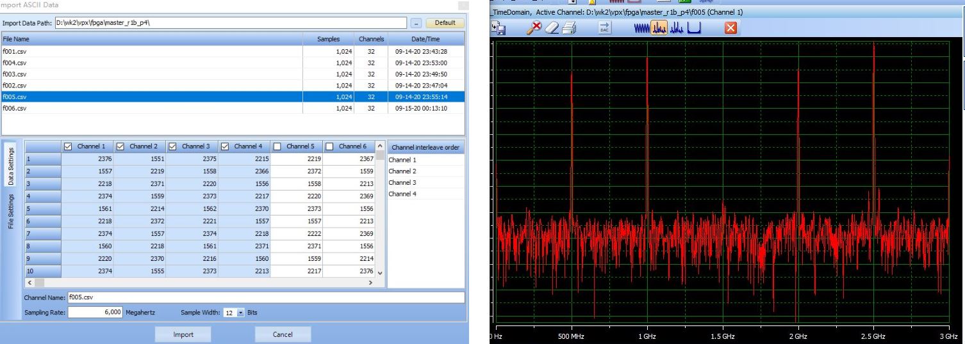Click the send to DAC icon
The width and height of the screenshot is (965, 344).
[x=604, y=27]
